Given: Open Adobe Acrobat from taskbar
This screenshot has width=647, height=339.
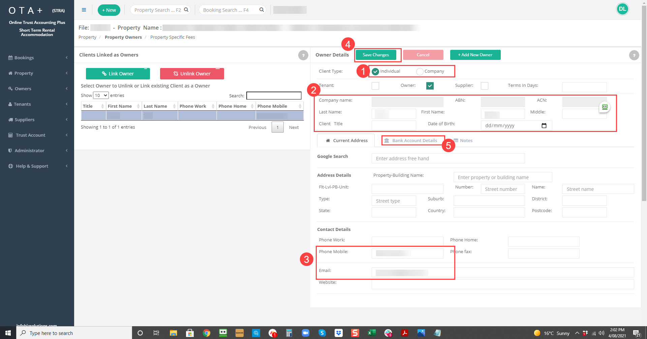Looking at the screenshot, I should [404, 333].
